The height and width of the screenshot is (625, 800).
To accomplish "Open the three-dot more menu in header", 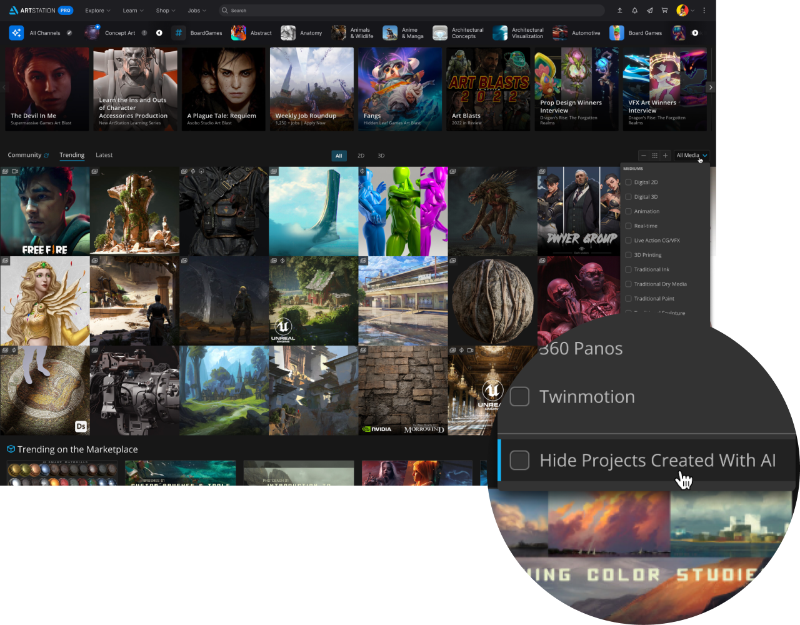I will [704, 11].
